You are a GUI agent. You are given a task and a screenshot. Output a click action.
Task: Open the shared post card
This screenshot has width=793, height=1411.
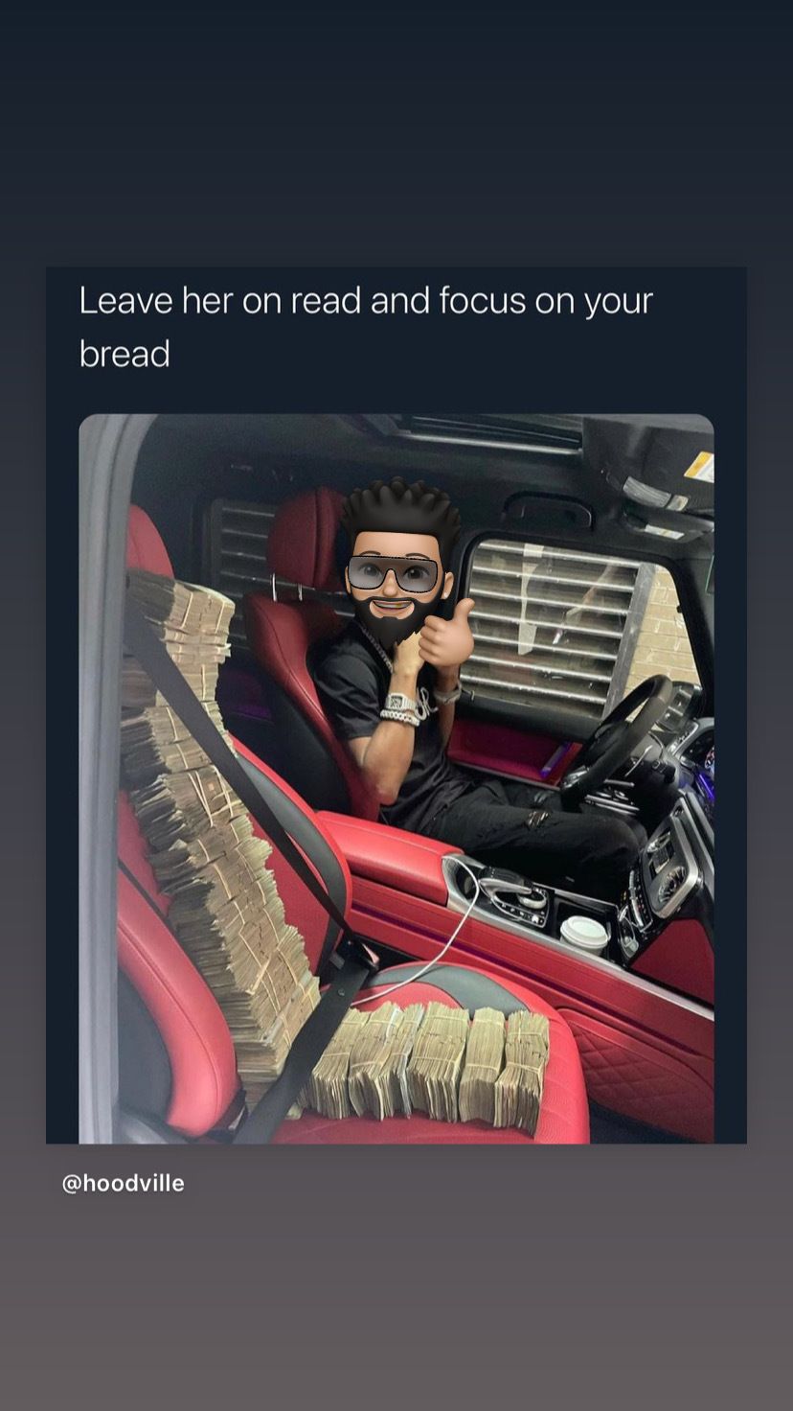point(396,705)
